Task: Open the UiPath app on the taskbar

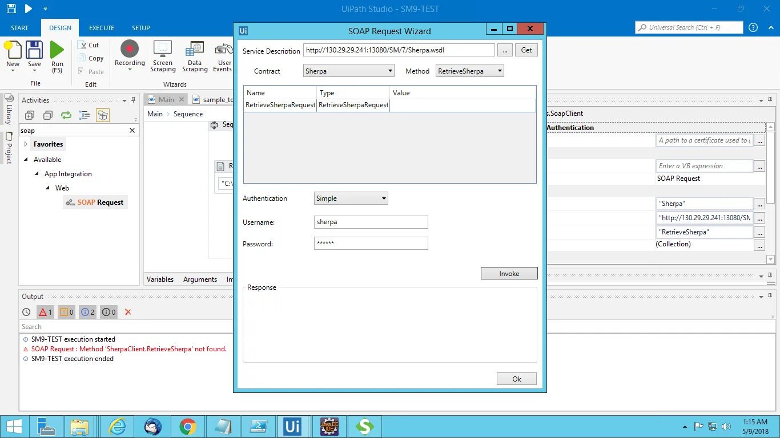Action: [292, 427]
